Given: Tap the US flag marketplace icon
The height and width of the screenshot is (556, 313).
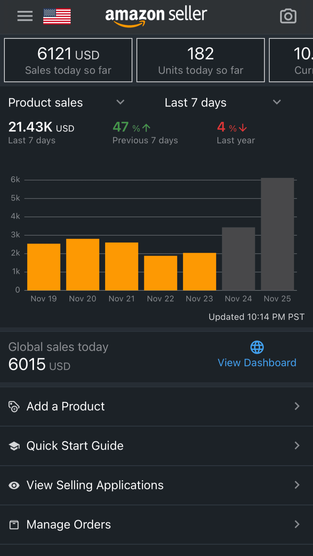Looking at the screenshot, I should coord(57,16).
